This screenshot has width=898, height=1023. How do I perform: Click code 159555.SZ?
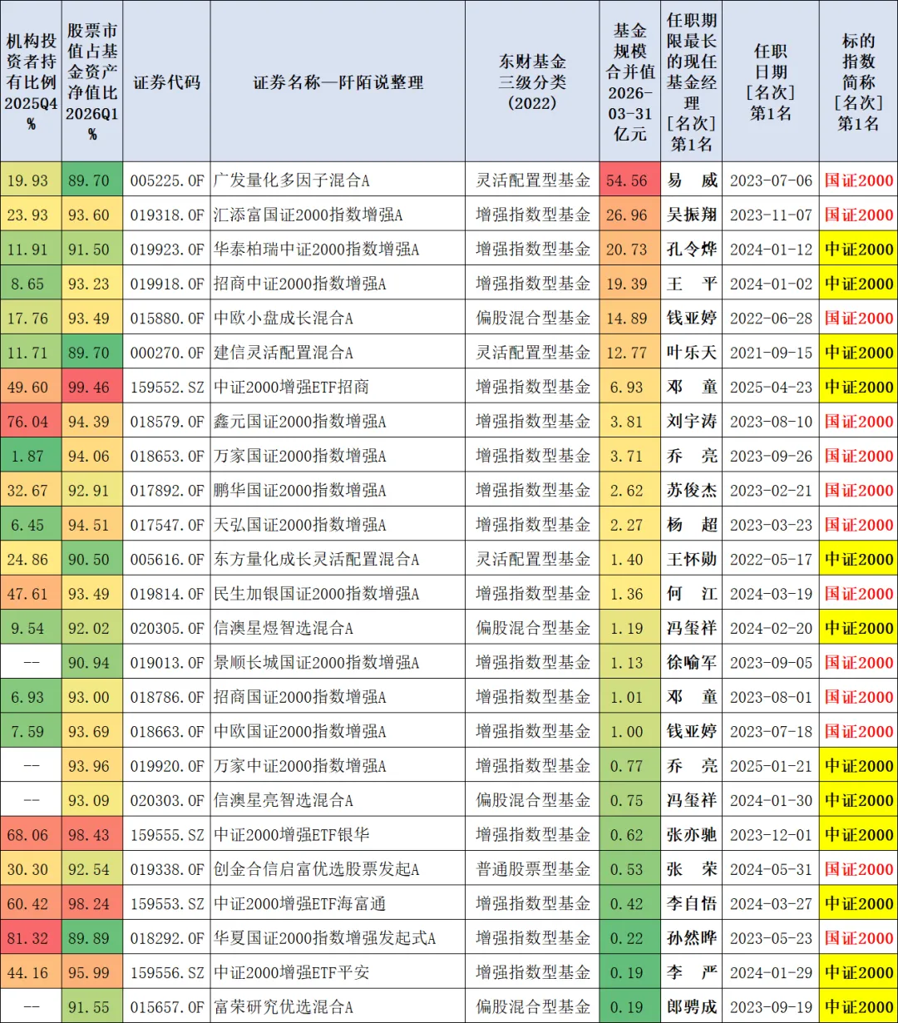(x=166, y=836)
